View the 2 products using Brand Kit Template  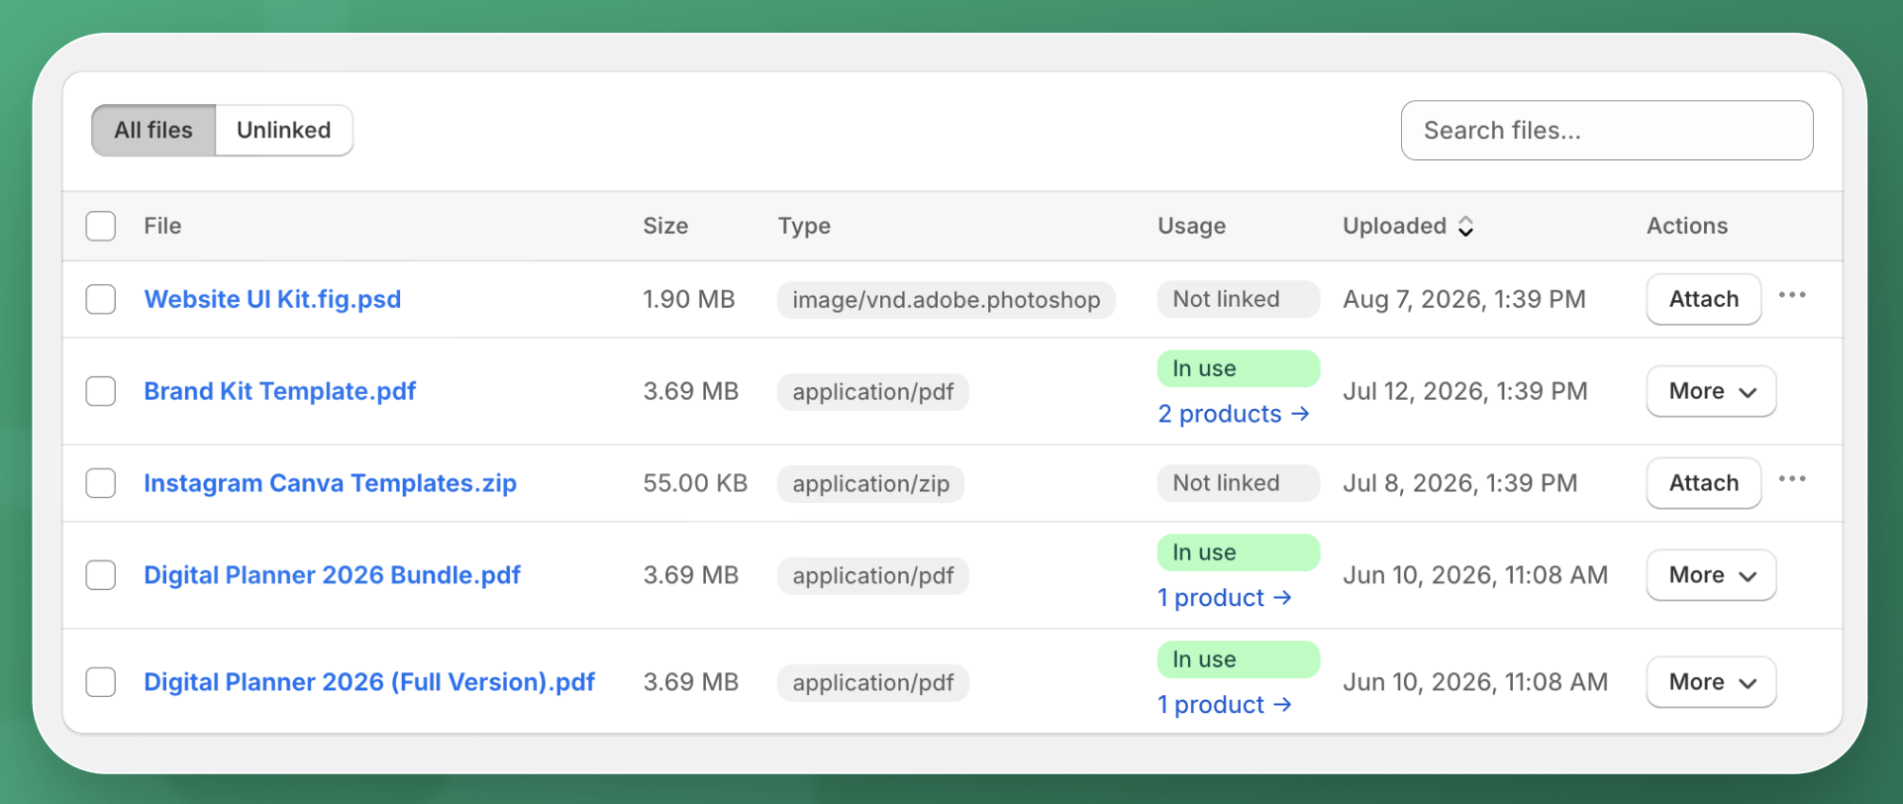coord(1234,414)
